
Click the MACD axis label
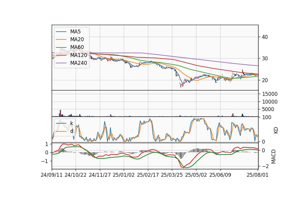(x=274, y=156)
